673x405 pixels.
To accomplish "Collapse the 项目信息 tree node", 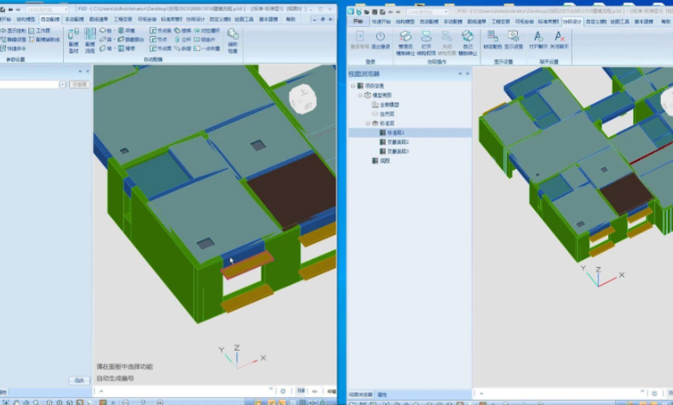I will 353,85.
